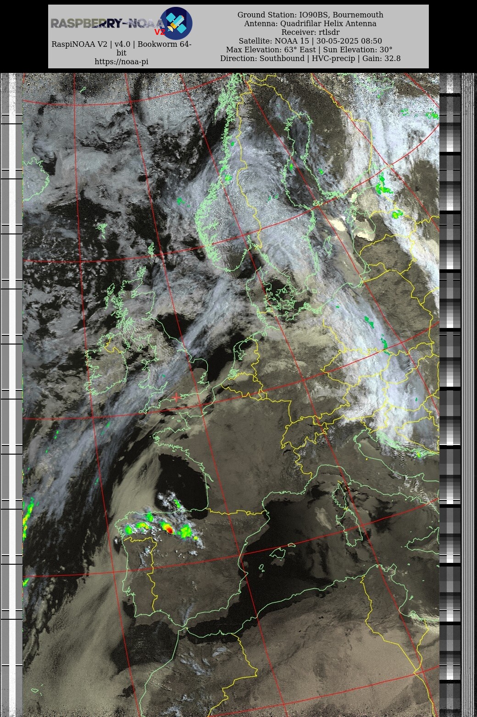Click the red precipitation spot over northern Spain

[x=169, y=530]
